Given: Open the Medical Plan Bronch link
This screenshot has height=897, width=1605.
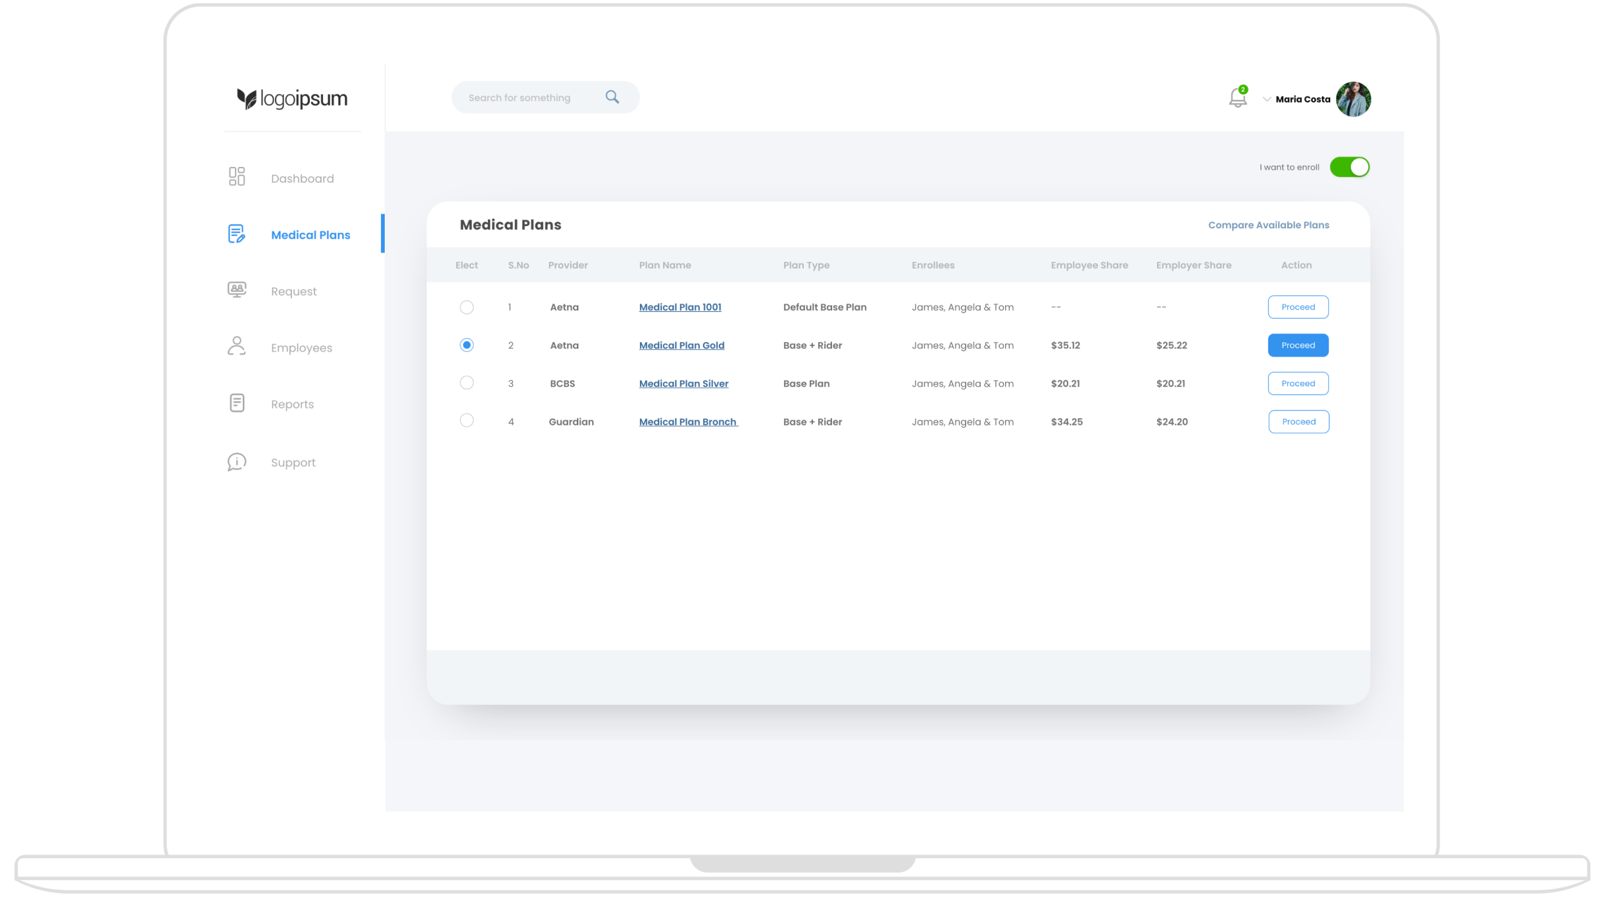Looking at the screenshot, I should tap(687, 422).
